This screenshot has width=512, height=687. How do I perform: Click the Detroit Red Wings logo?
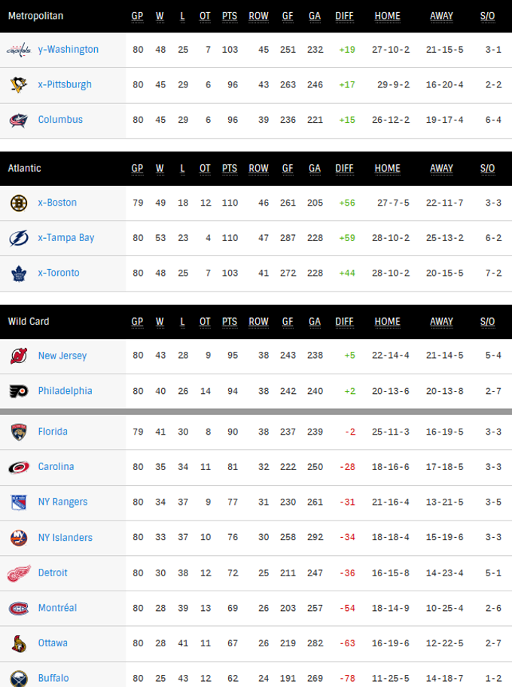(x=19, y=573)
